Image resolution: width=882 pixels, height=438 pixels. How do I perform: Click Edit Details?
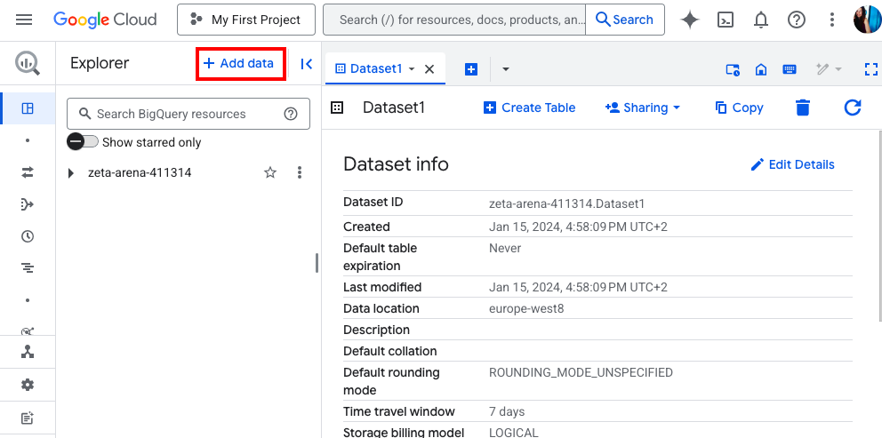tap(792, 164)
